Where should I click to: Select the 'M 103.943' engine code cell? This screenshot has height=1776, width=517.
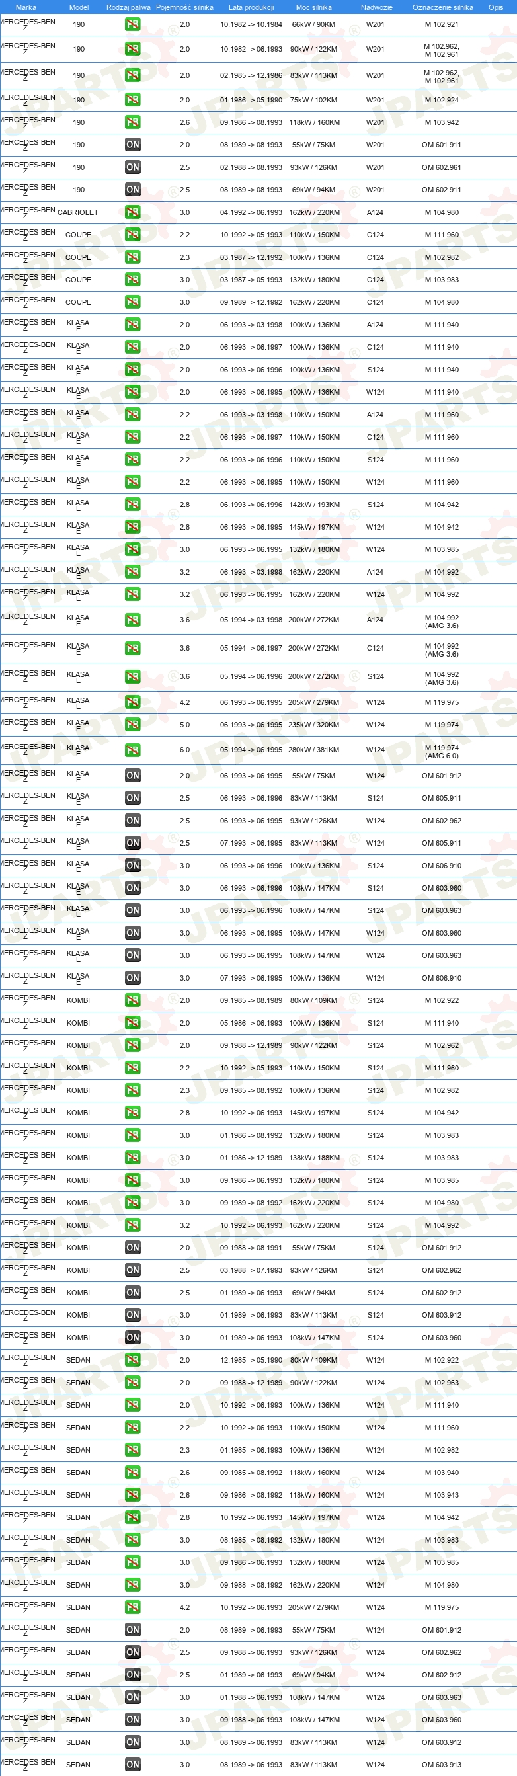click(x=442, y=1495)
